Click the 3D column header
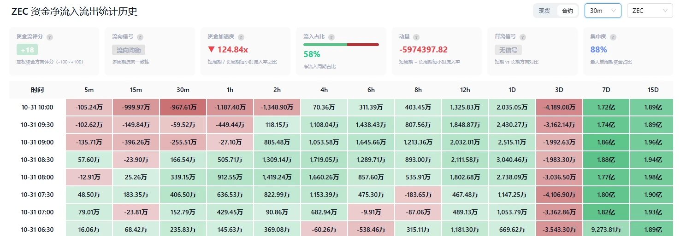The width and height of the screenshot is (692, 236). [x=559, y=90]
